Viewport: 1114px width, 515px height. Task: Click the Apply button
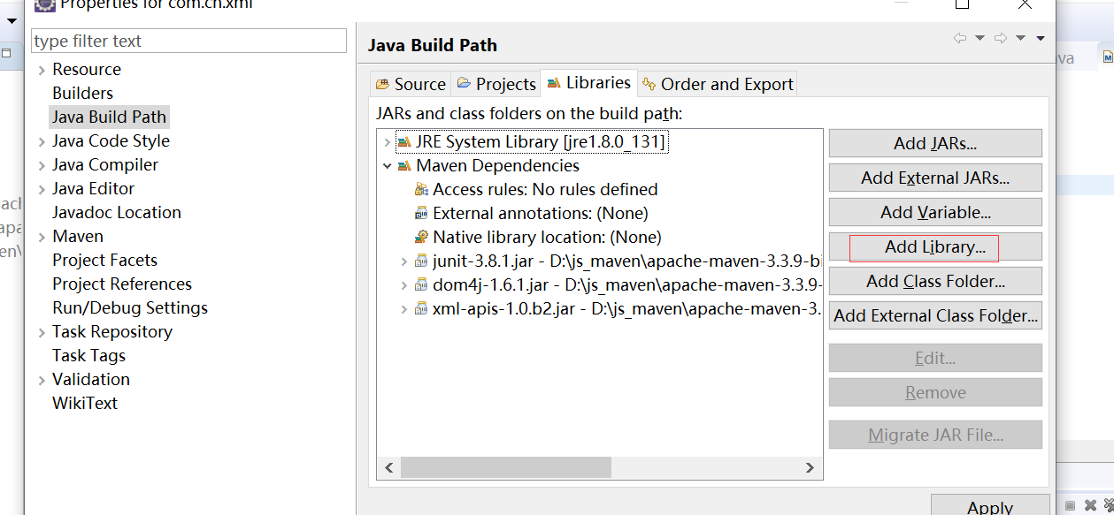pos(989,506)
